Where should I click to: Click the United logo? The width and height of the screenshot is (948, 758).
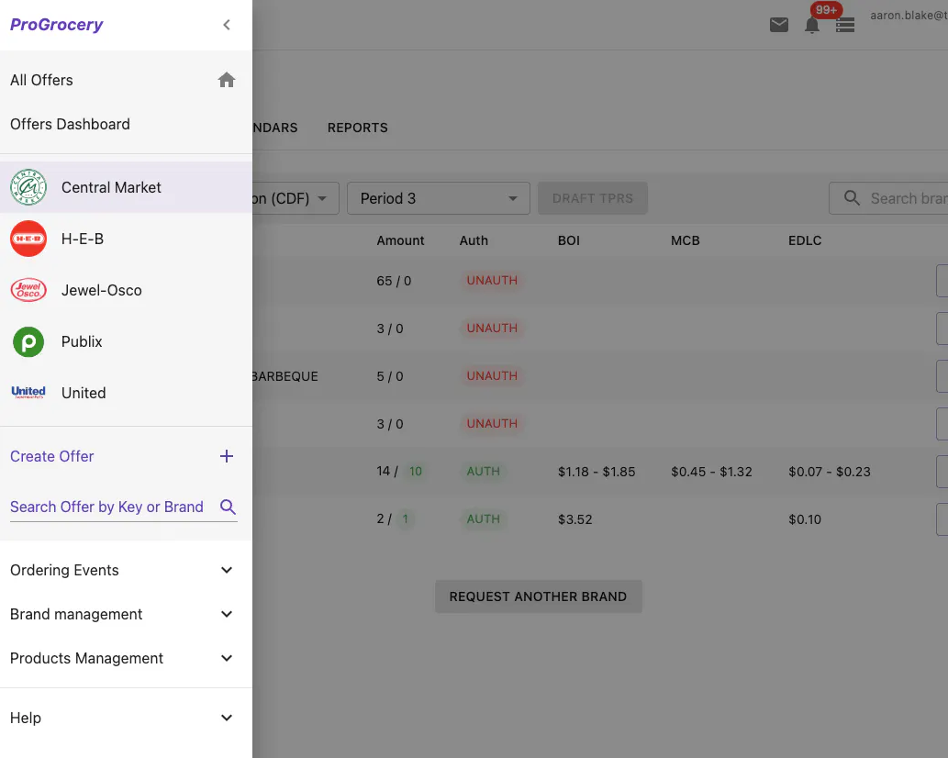[x=28, y=392]
